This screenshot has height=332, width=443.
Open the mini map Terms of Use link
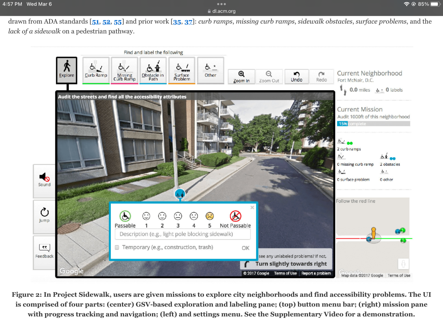pyautogui.click(x=399, y=275)
